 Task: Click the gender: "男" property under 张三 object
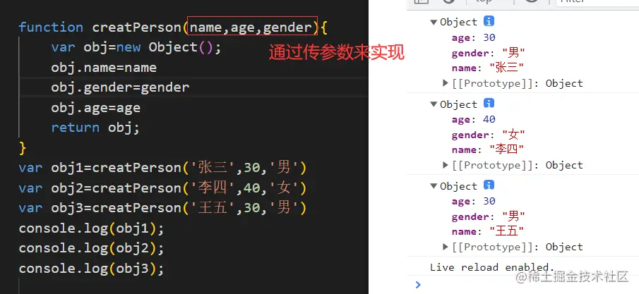[x=488, y=53]
